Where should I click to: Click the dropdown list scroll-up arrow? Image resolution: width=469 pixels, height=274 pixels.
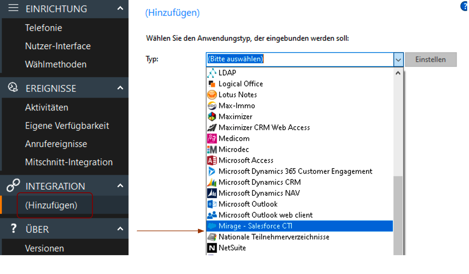[x=398, y=73]
